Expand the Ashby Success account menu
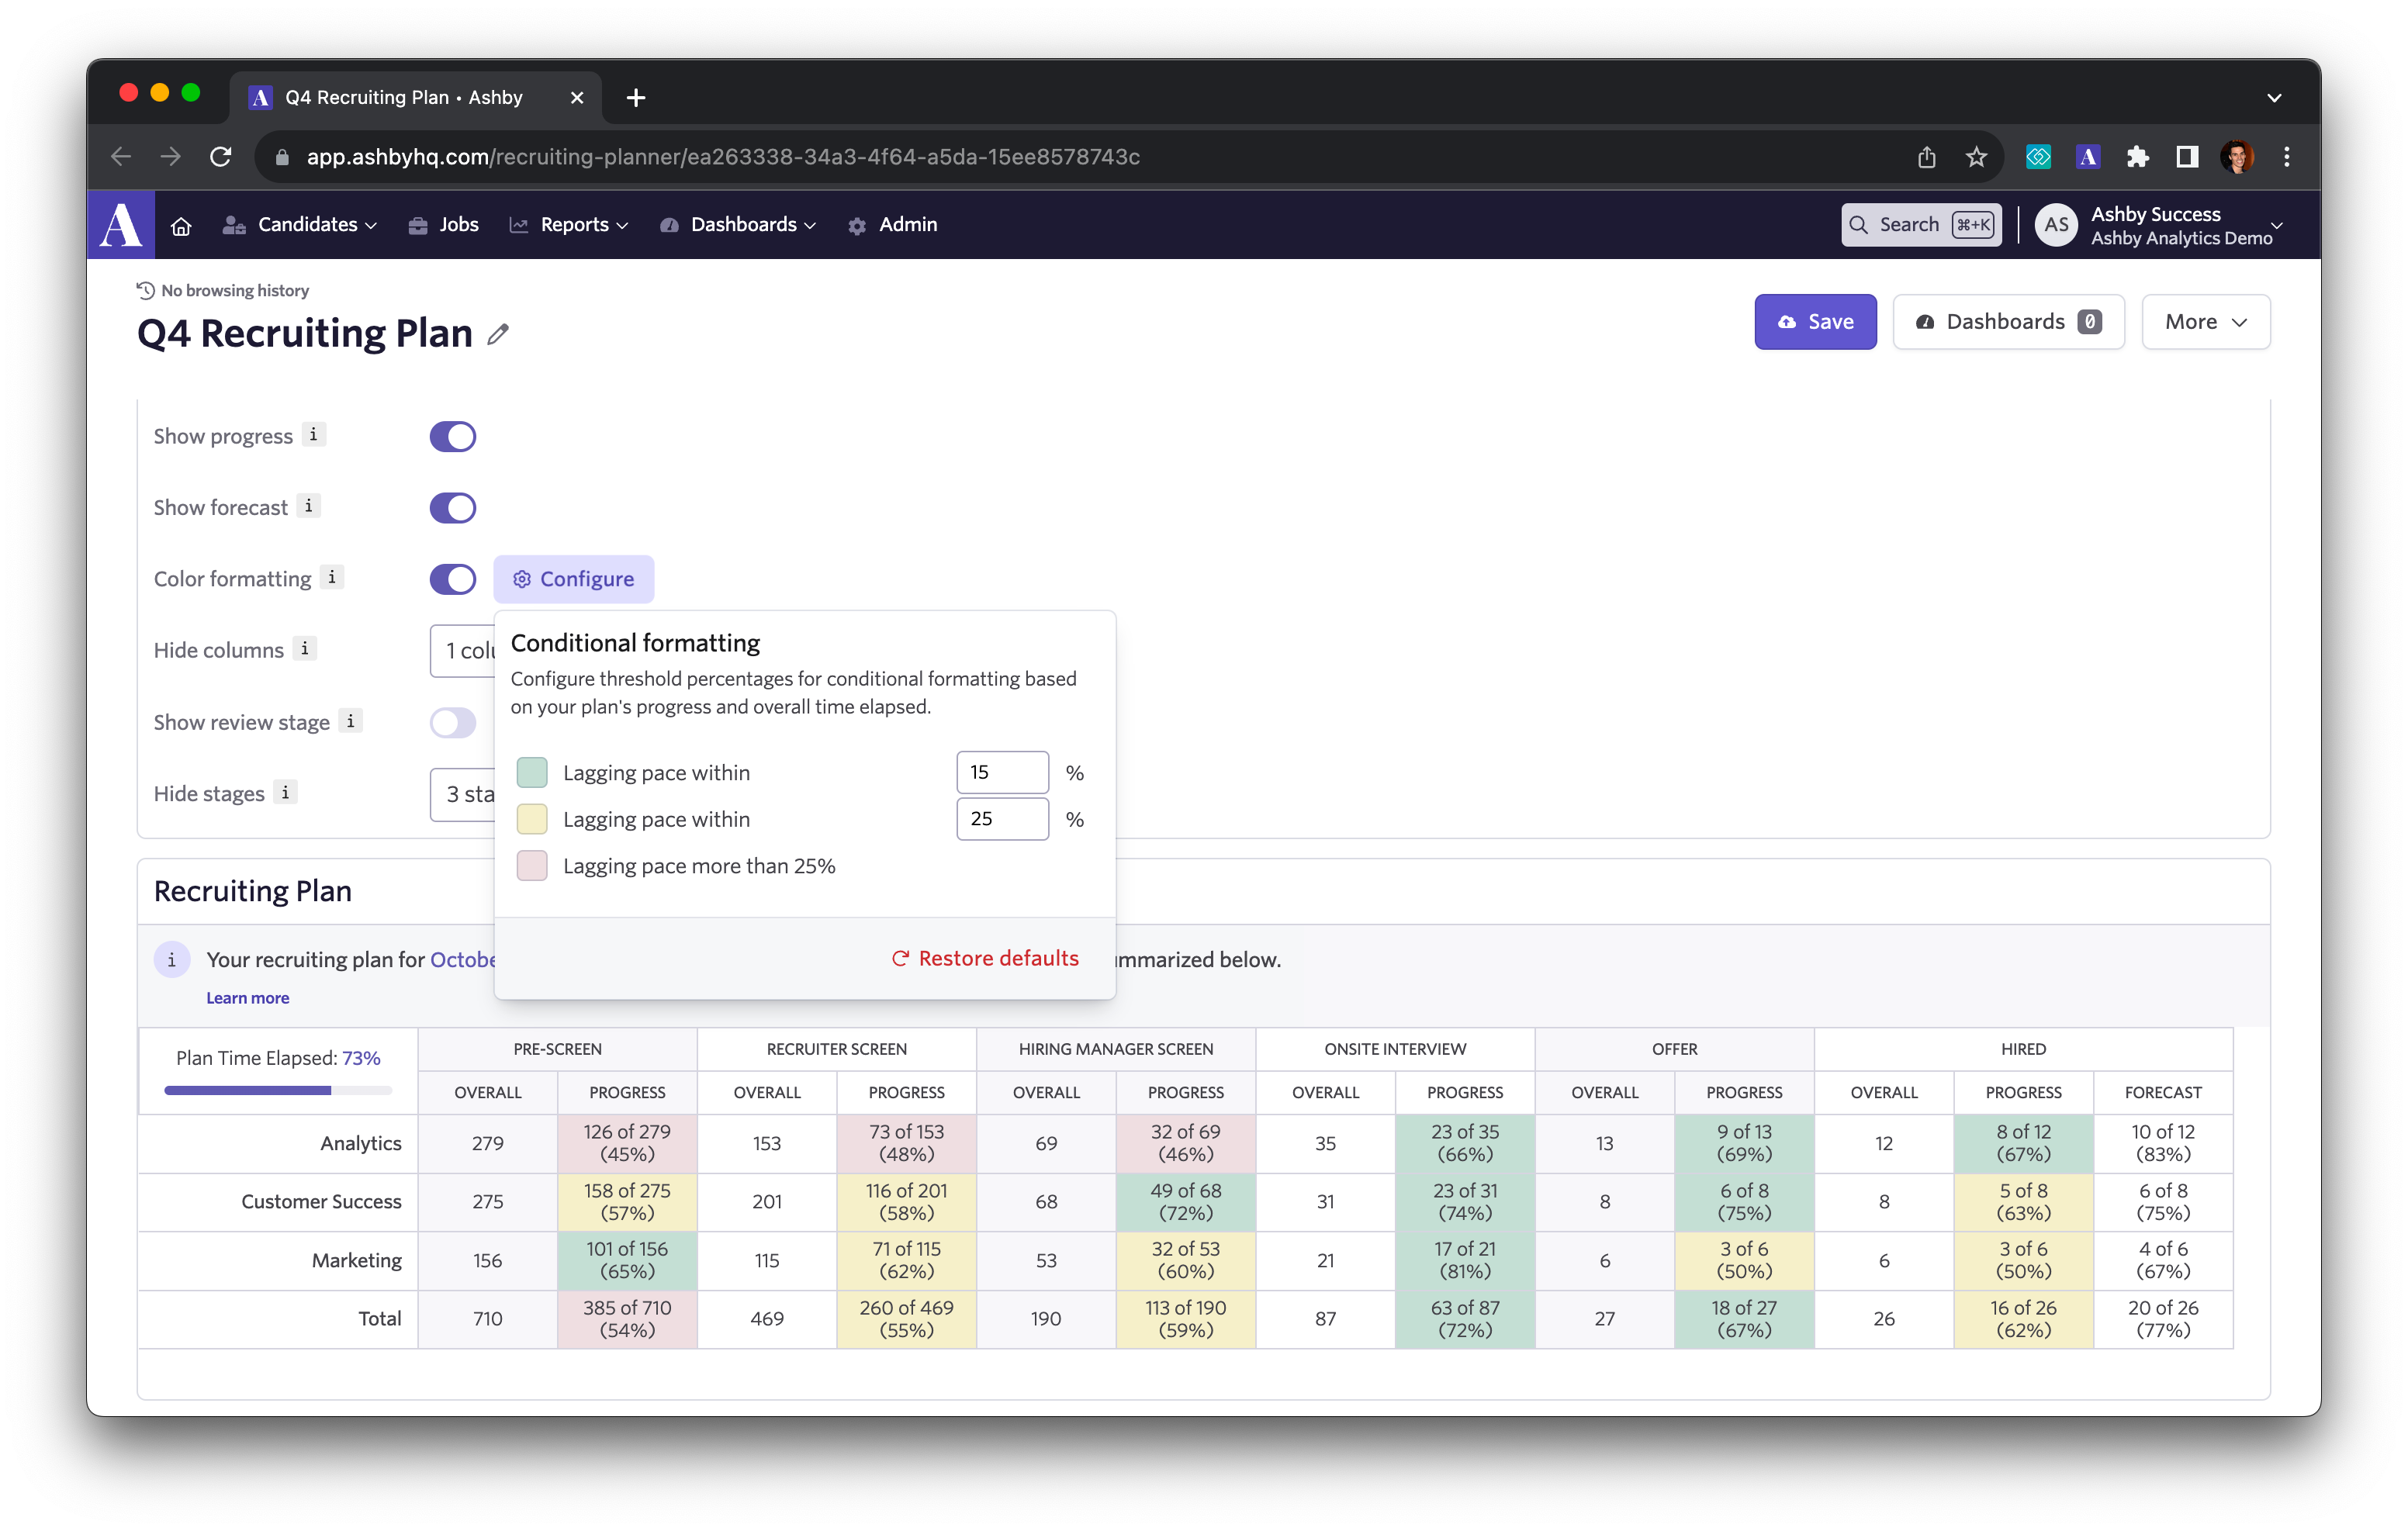2408x1531 pixels. point(2160,225)
